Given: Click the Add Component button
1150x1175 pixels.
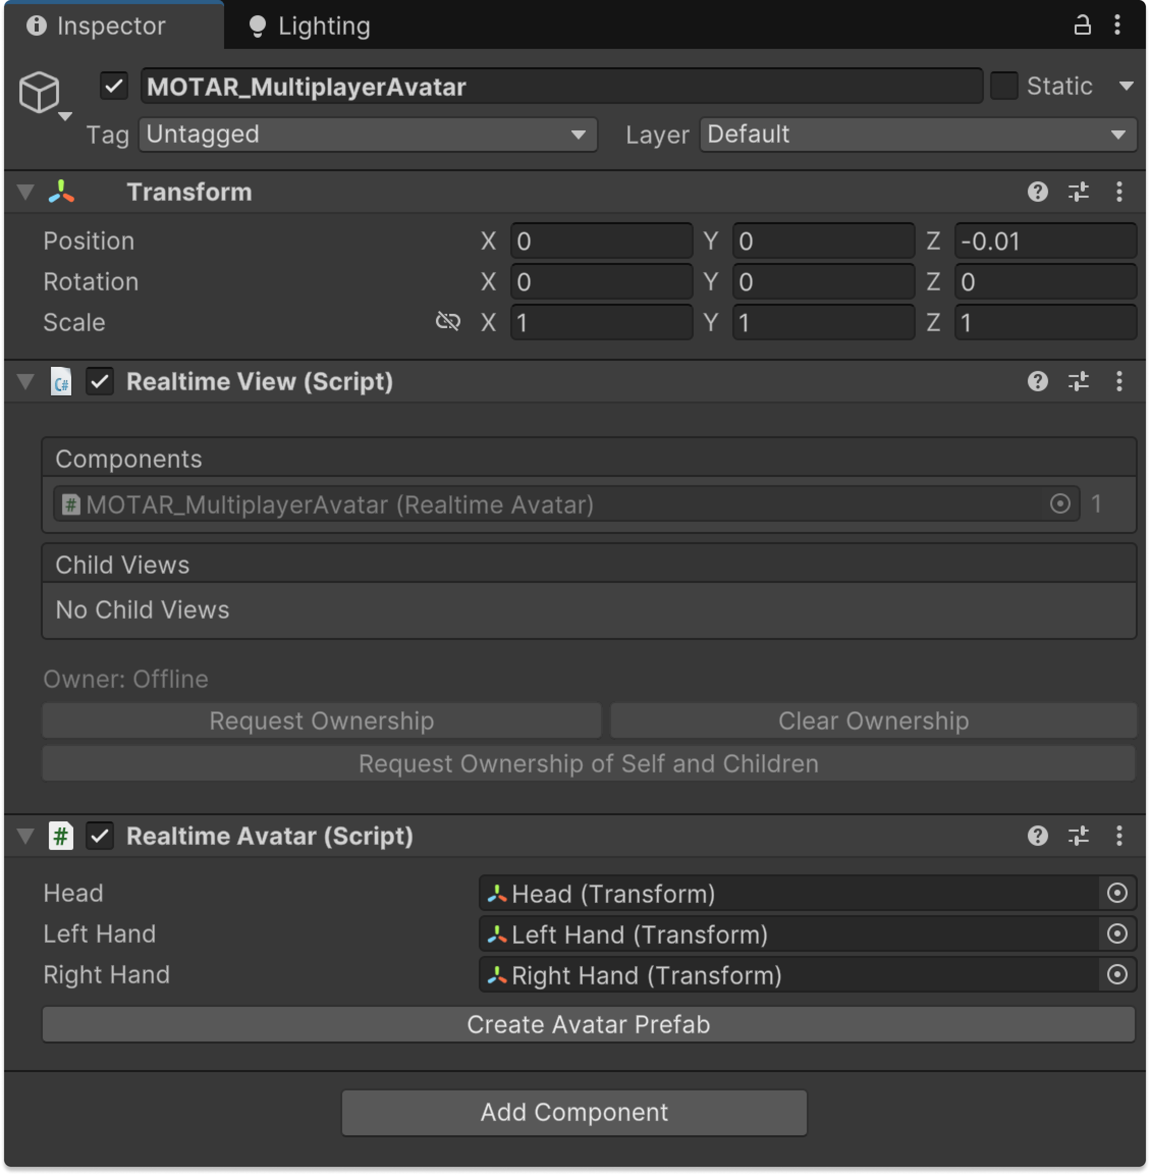Looking at the screenshot, I should pyautogui.click(x=574, y=1112).
